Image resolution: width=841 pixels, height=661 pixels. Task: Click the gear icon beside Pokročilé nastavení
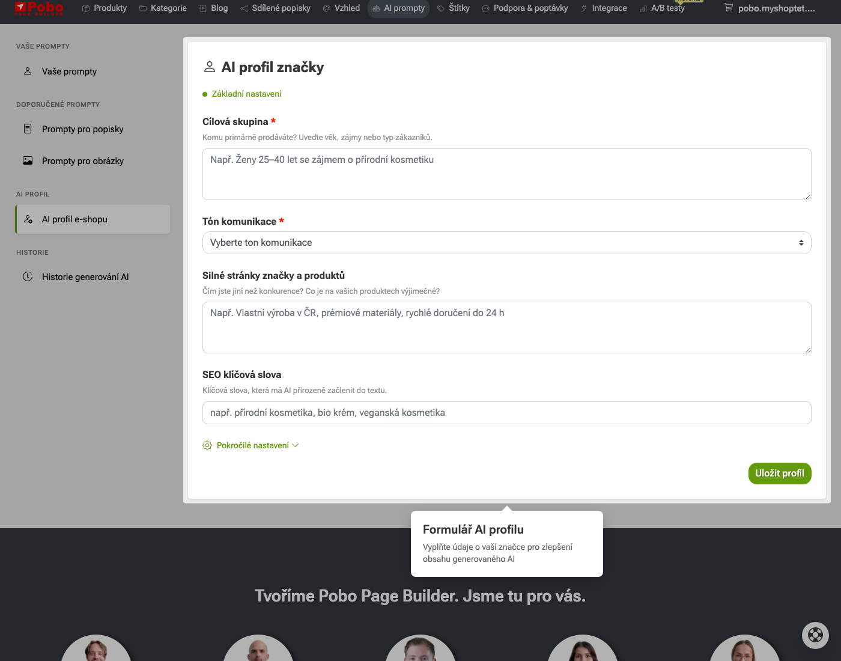point(207,445)
